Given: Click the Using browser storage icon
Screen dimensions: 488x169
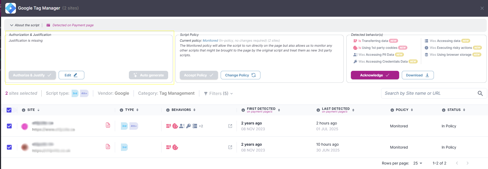Looking at the screenshot, I should pos(426,55).
